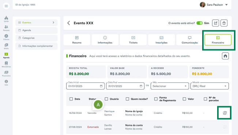
Task: Click the Valor Base card
Action: (127, 72)
